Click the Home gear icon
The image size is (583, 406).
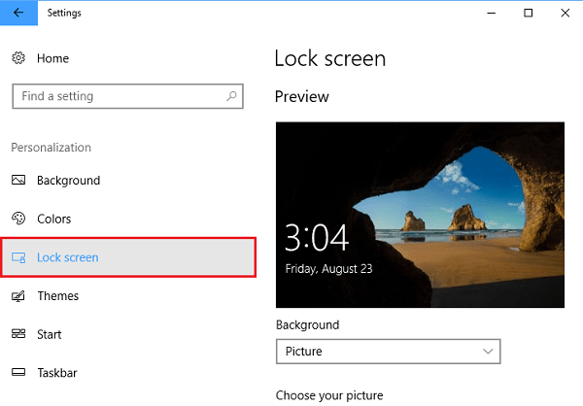point(18,59)
